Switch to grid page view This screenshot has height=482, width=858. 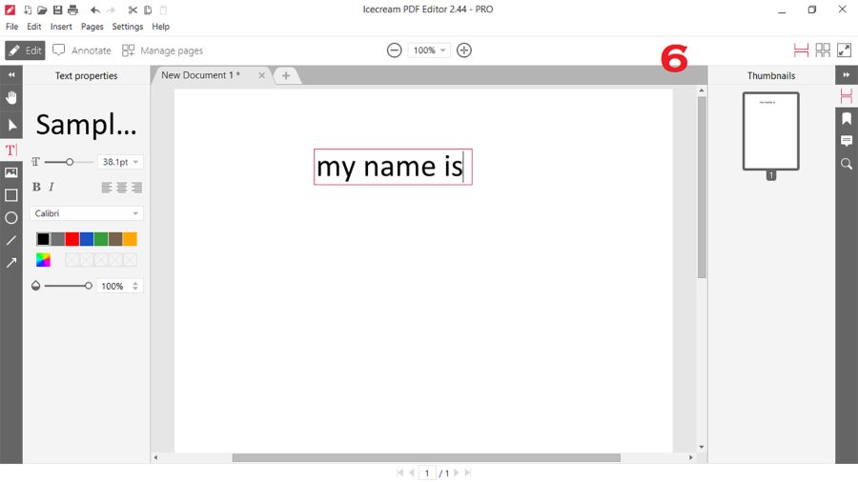pos(823,50)
